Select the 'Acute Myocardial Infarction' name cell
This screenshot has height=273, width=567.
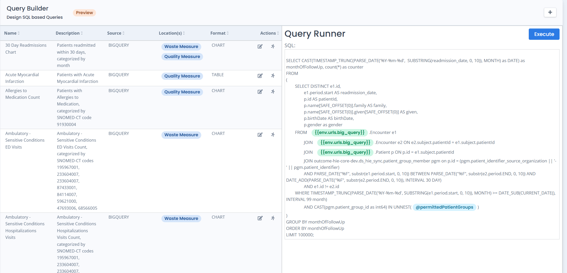pyautogui.click(x=22, y=78)
